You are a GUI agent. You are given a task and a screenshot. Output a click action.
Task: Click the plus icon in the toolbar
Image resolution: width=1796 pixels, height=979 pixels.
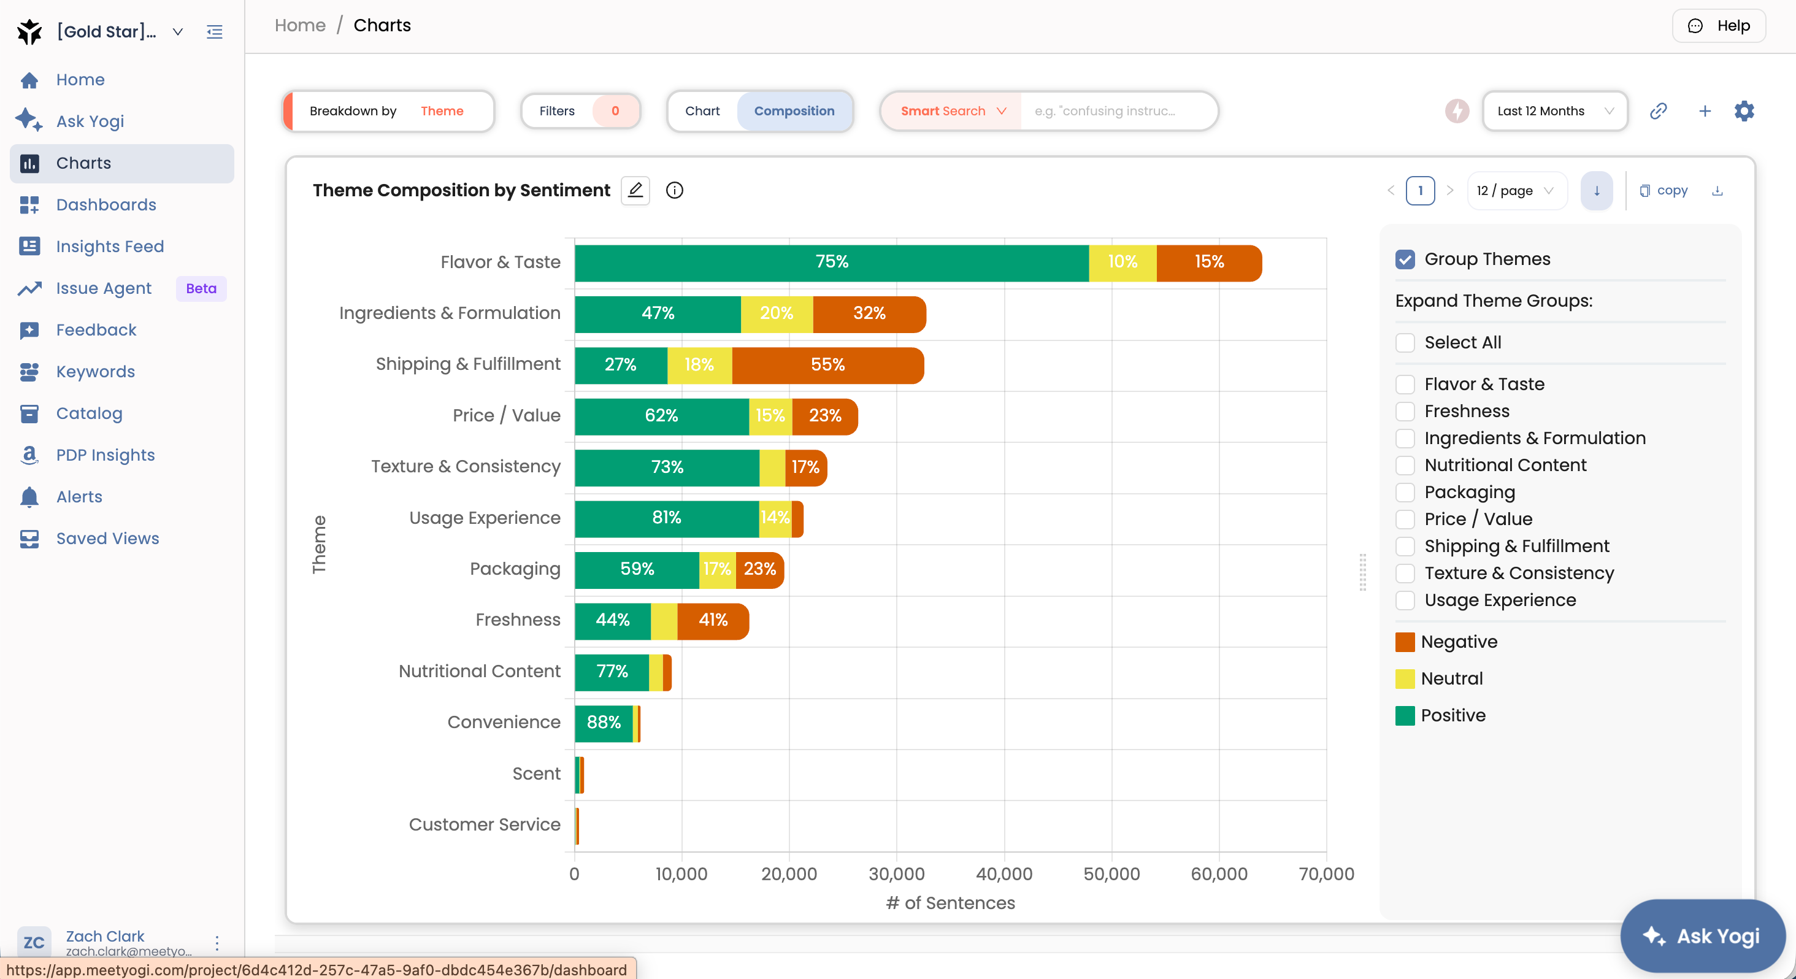click(1704, 111)
